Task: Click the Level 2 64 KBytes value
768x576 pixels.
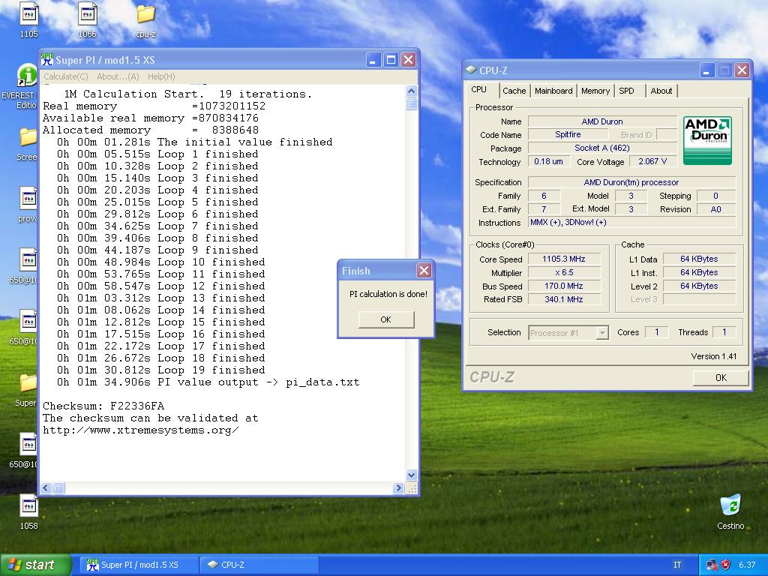Action: (x=700, y=286)
